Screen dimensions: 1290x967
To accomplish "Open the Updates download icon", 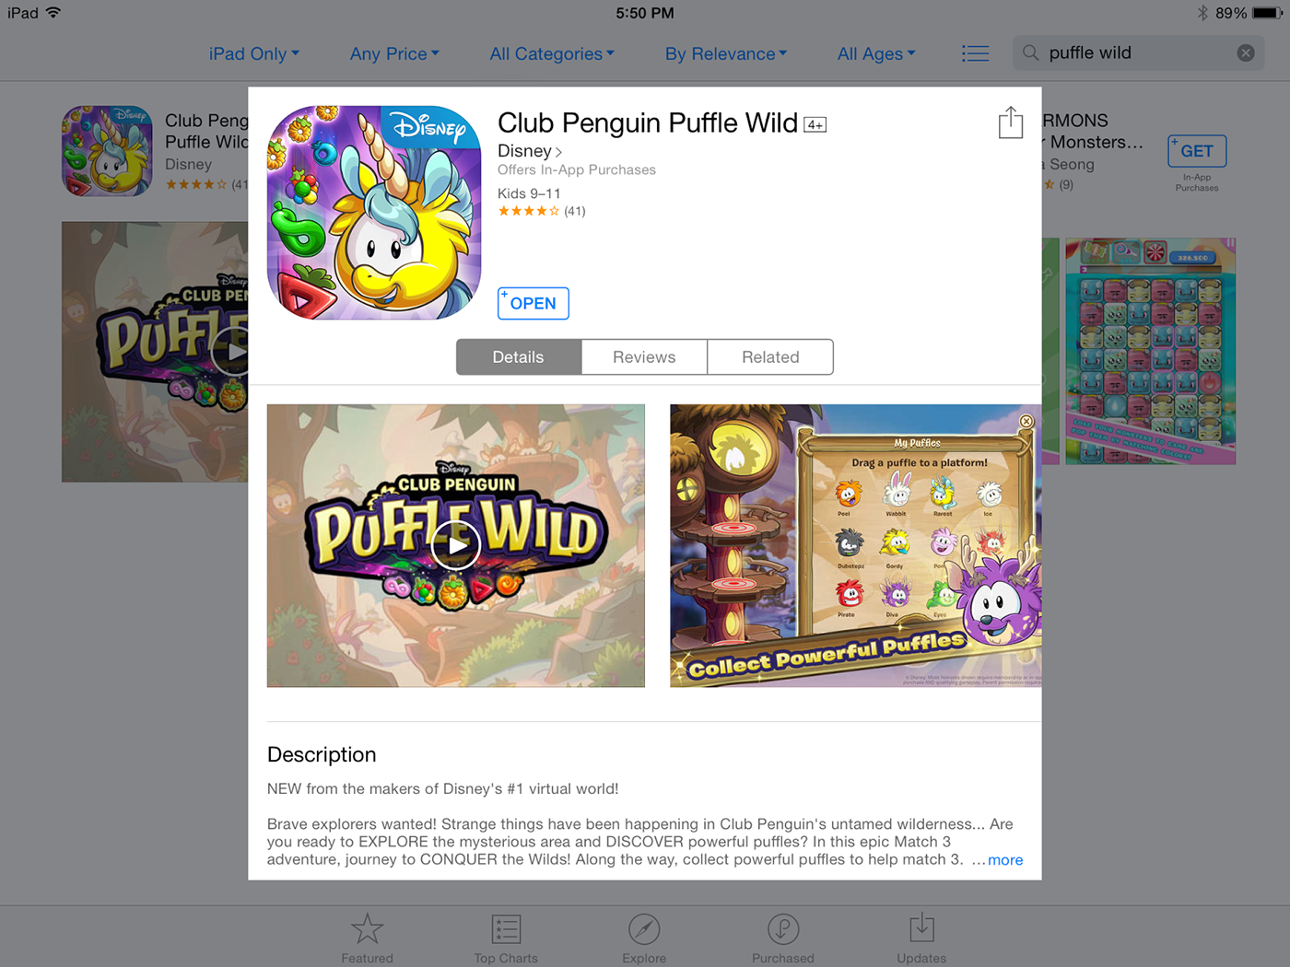I will click(921, 929).
